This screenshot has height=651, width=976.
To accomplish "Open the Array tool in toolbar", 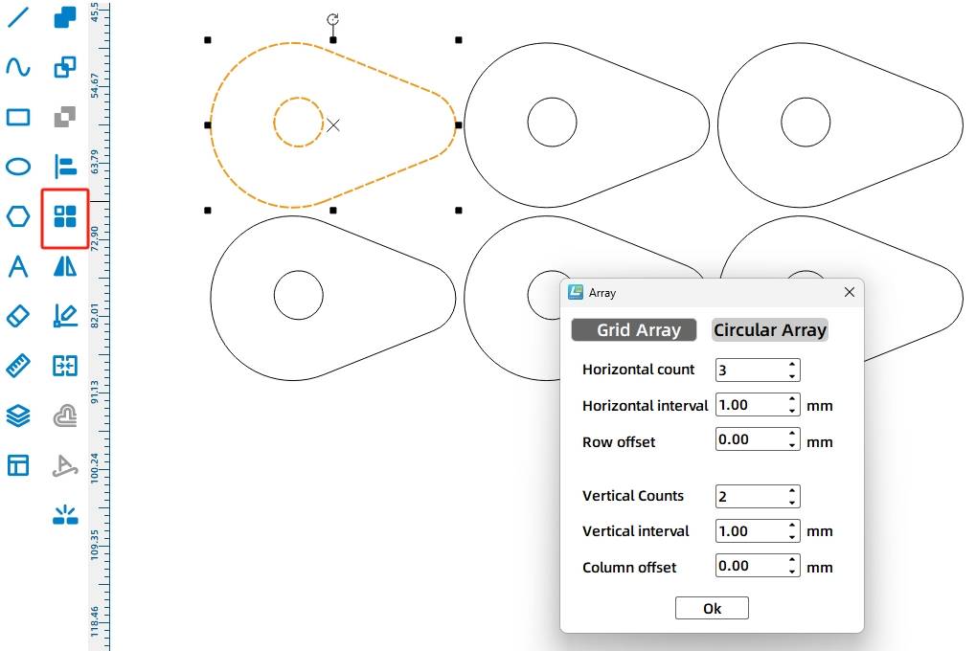I will tap(65, 216).
